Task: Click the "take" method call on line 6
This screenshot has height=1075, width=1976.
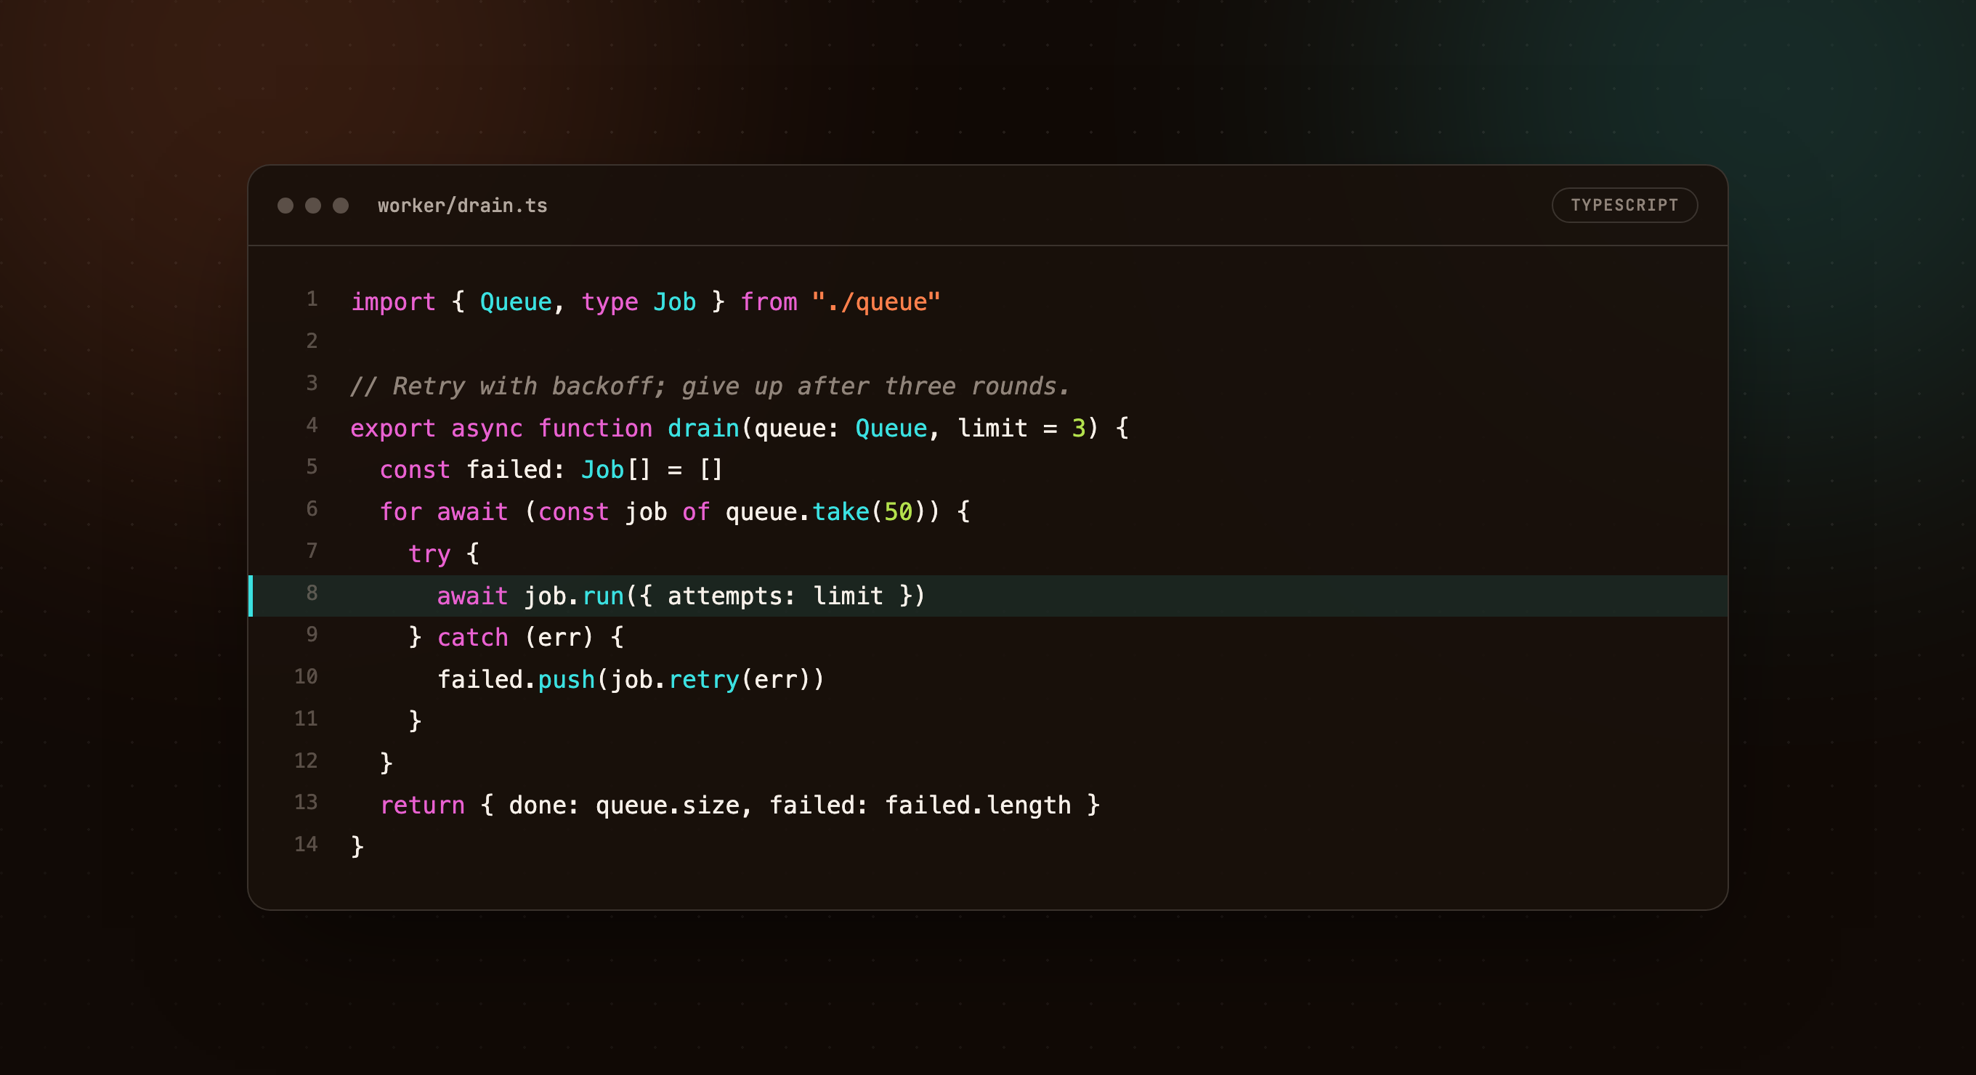Action: [841, 511]
